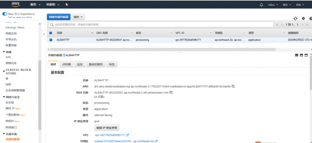The image size is (312, 143).
Task: Open 负载均衡器 in the sidebar
Action: click(x=12, y=139)
